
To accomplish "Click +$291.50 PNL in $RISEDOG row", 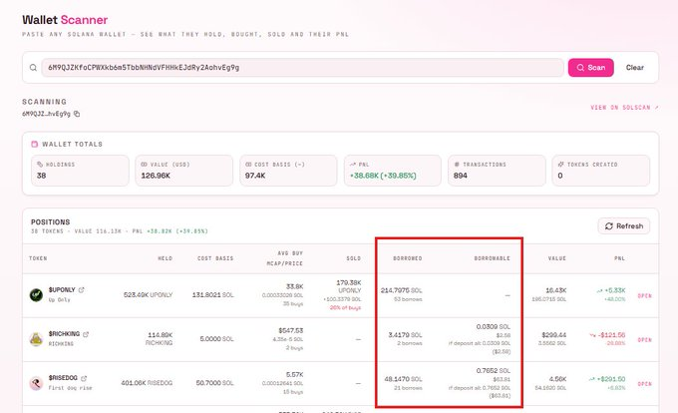I will pos(611,379).
